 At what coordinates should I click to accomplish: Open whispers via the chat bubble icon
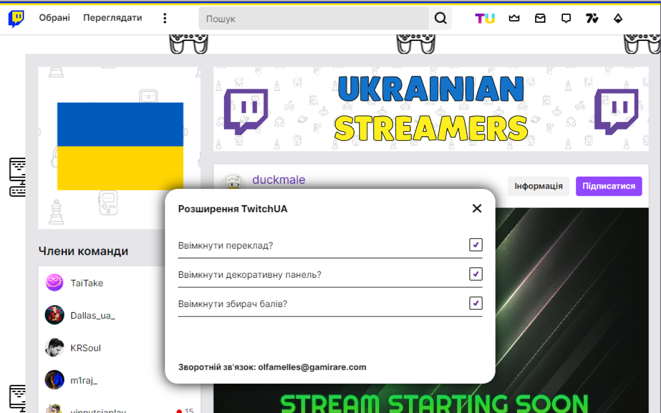566,18
